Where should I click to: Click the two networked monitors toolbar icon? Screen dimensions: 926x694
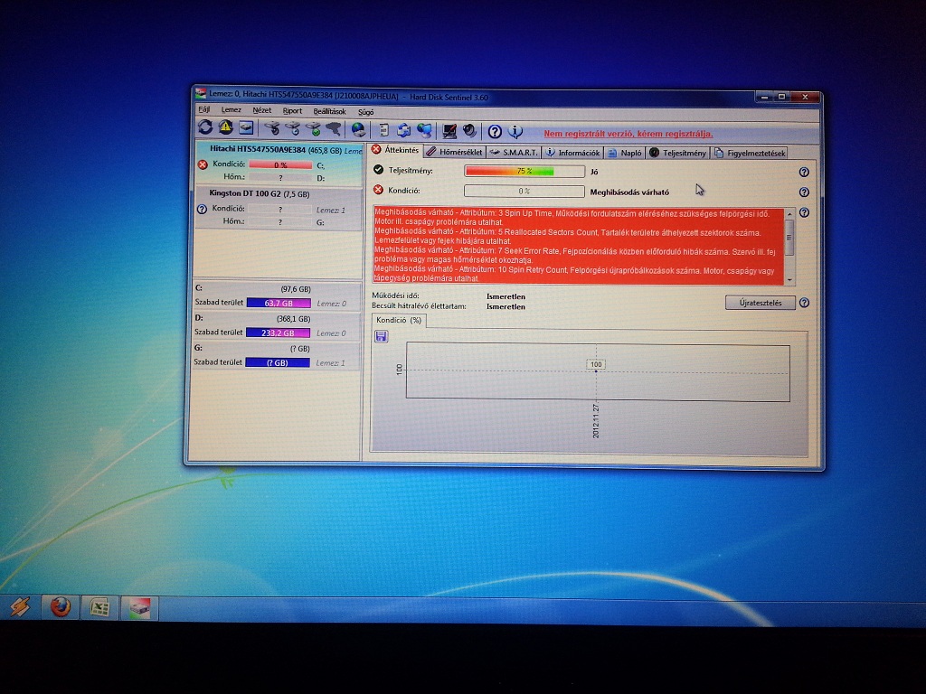click(x=424, y=130)
